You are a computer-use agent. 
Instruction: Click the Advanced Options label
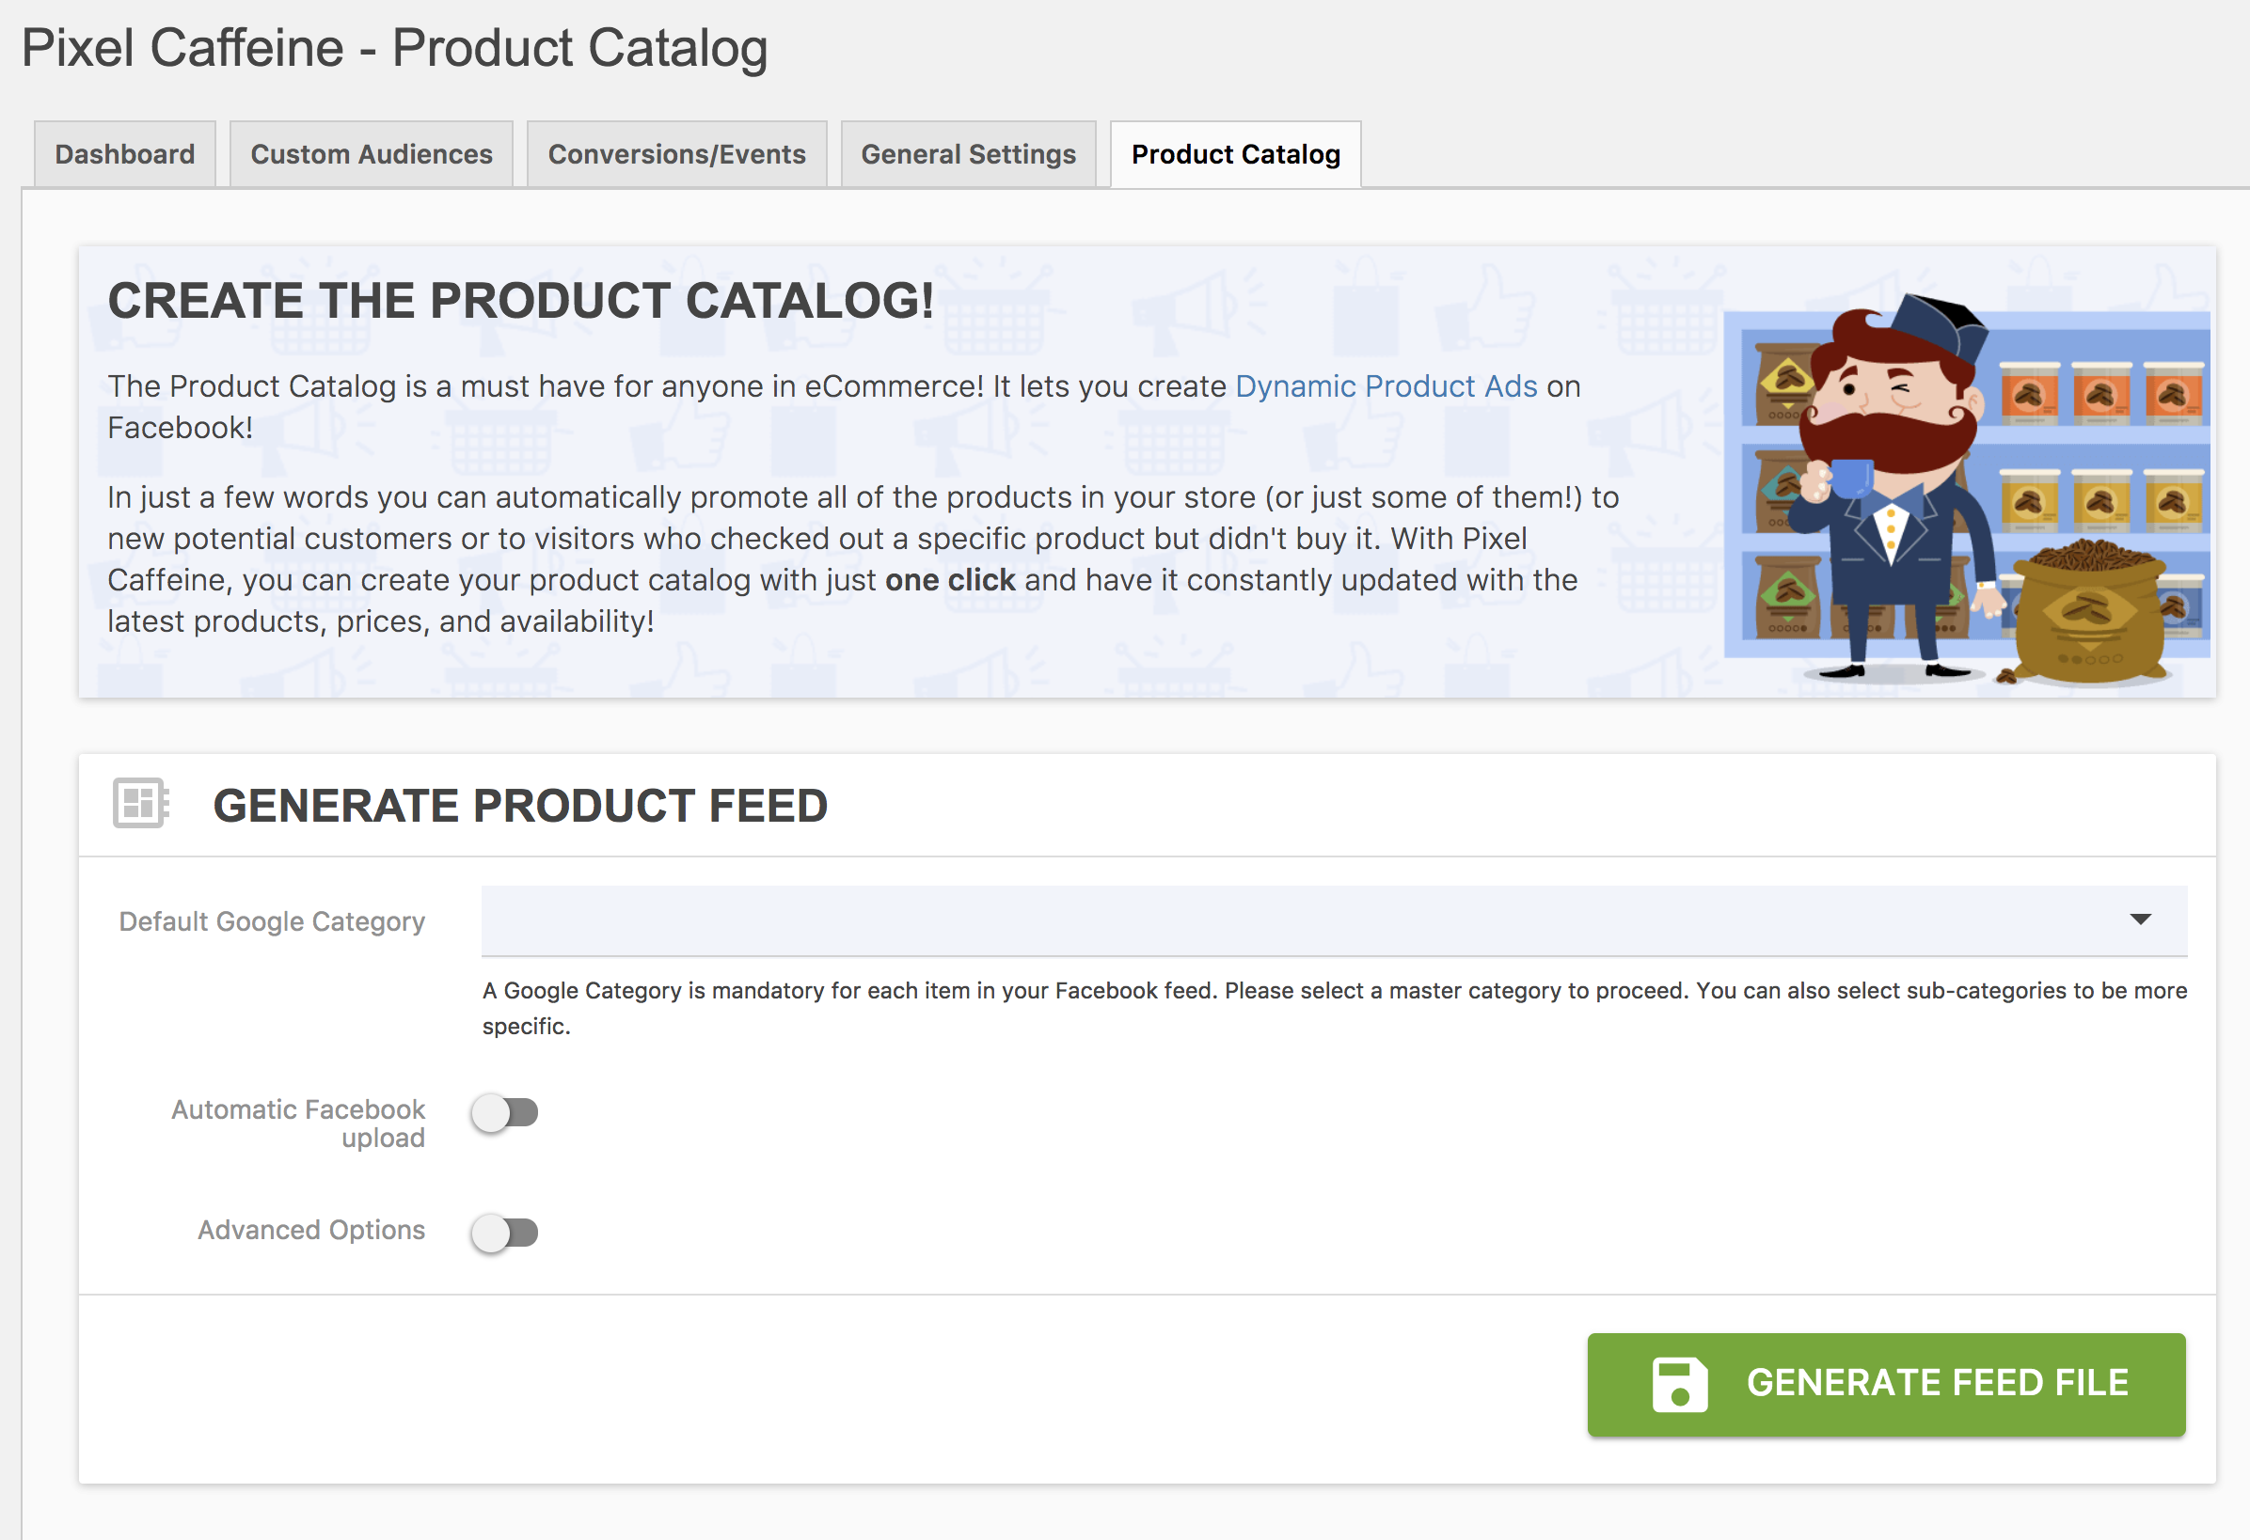click(x=310, y=1231)
